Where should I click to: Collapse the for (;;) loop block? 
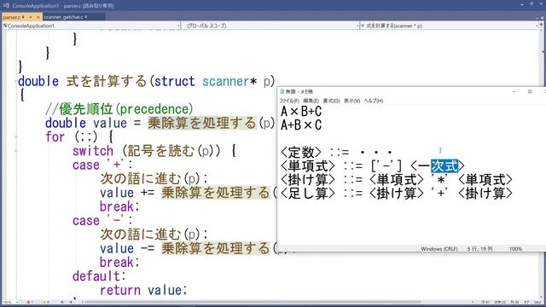point(16,137)
